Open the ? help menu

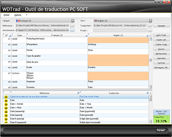pos(27,15)
